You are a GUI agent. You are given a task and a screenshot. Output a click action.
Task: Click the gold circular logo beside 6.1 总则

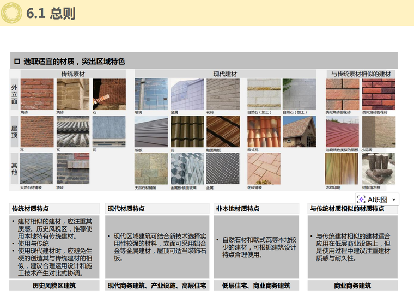click(x=11, y=13)
